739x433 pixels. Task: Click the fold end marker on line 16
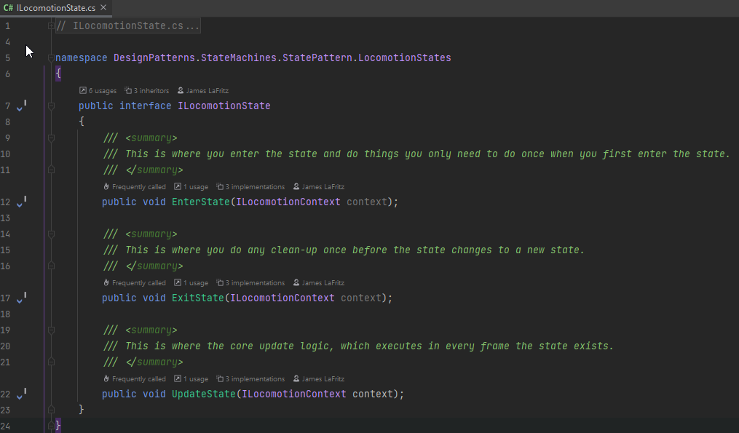(51, 266)
